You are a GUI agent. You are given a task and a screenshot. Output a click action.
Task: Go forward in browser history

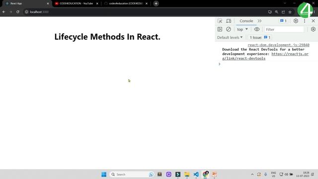point(11,12)
